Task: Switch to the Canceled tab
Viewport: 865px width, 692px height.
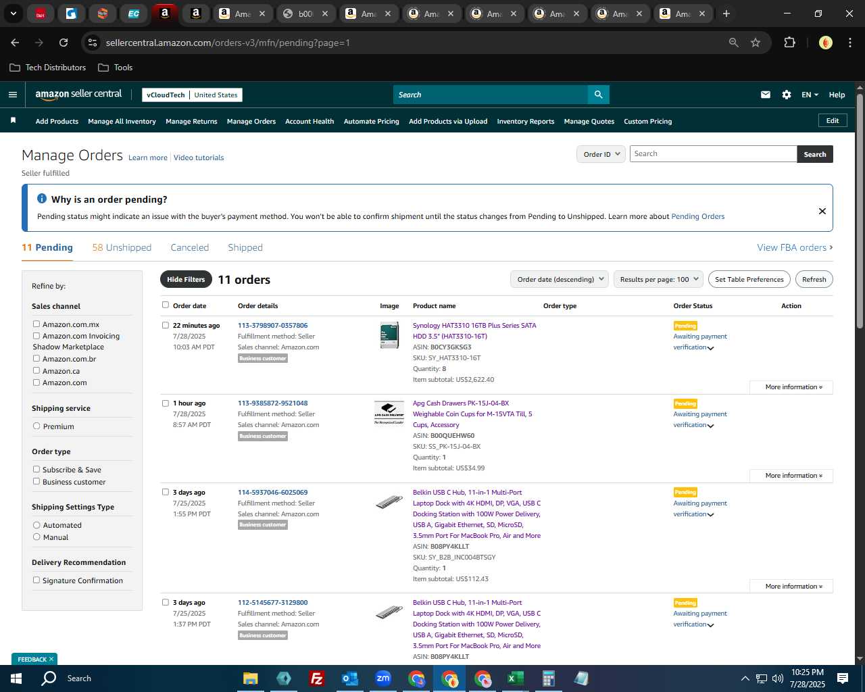Action: coord(190,247)
